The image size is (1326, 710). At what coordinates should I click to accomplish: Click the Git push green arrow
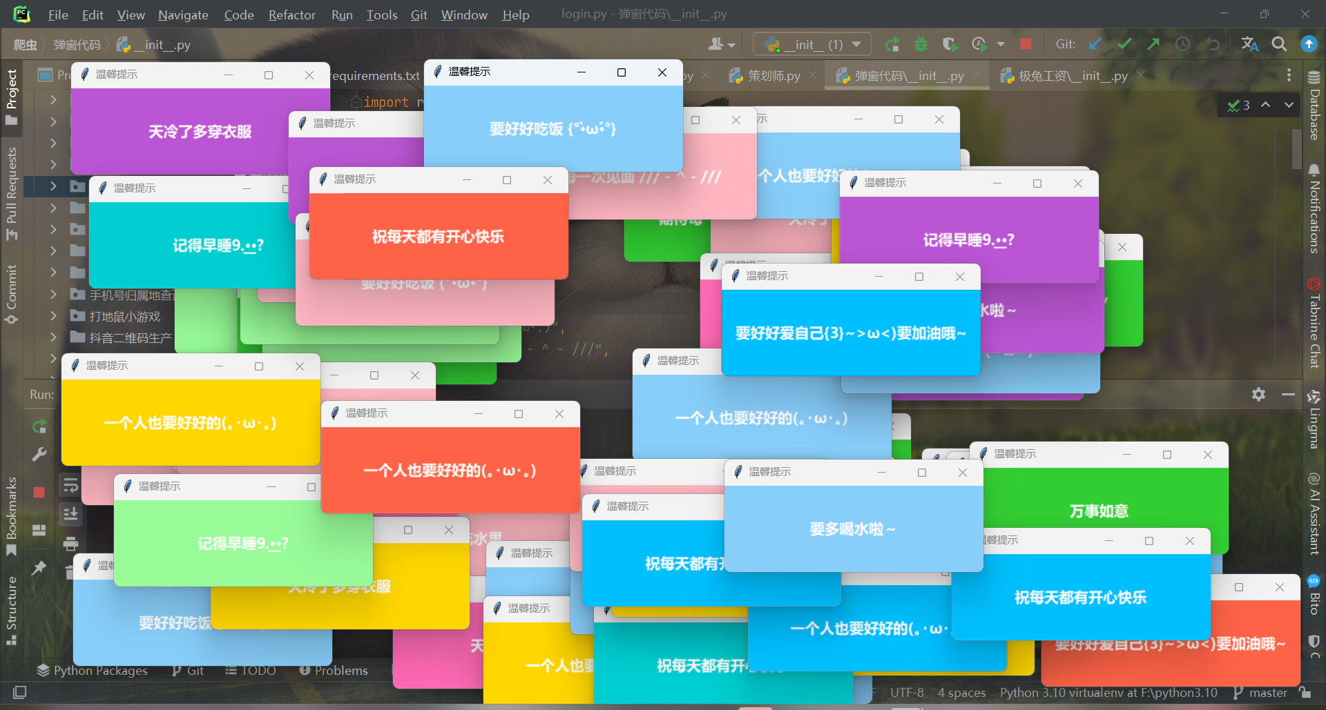[x=1153, y=44]
